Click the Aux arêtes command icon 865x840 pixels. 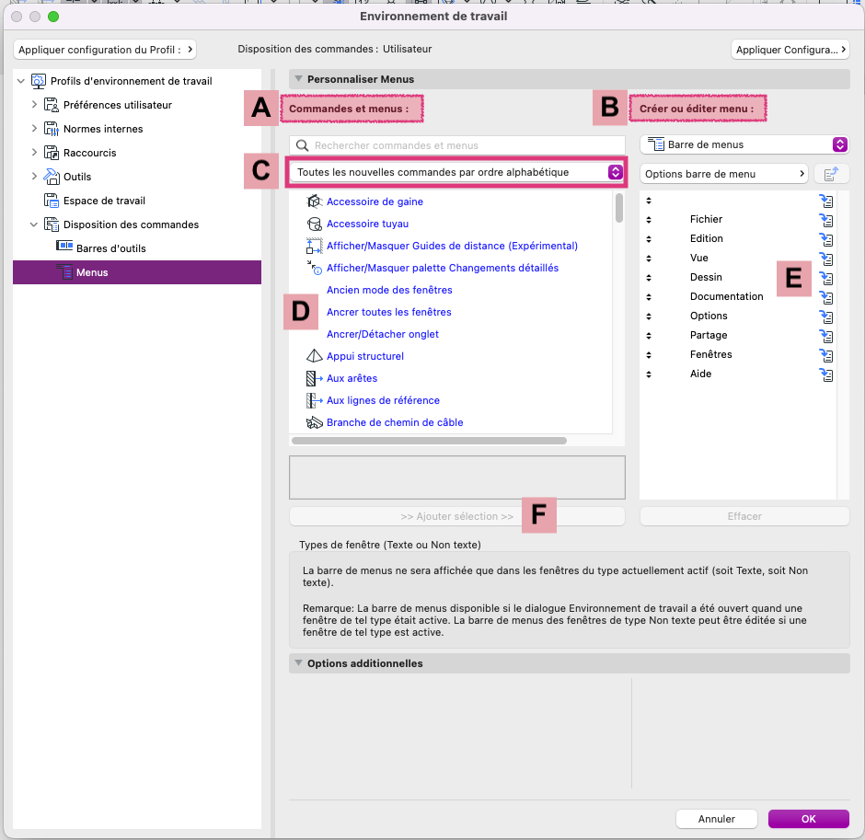pyautogui.click(x=314, y=378)
